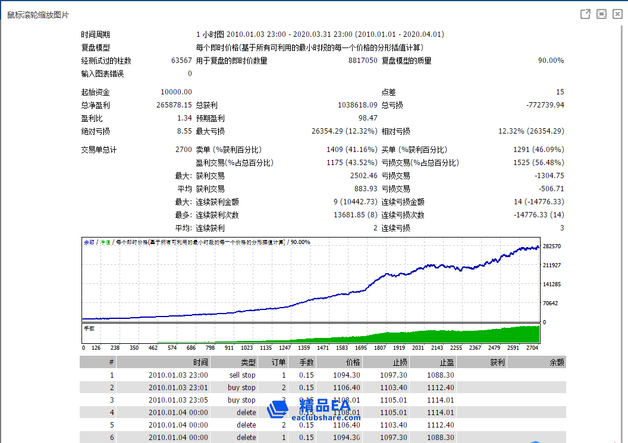Image resolution: width=628 pixels, height=443 pixels.
Task: Click the 止盈 column header
Action: [447, 362]
